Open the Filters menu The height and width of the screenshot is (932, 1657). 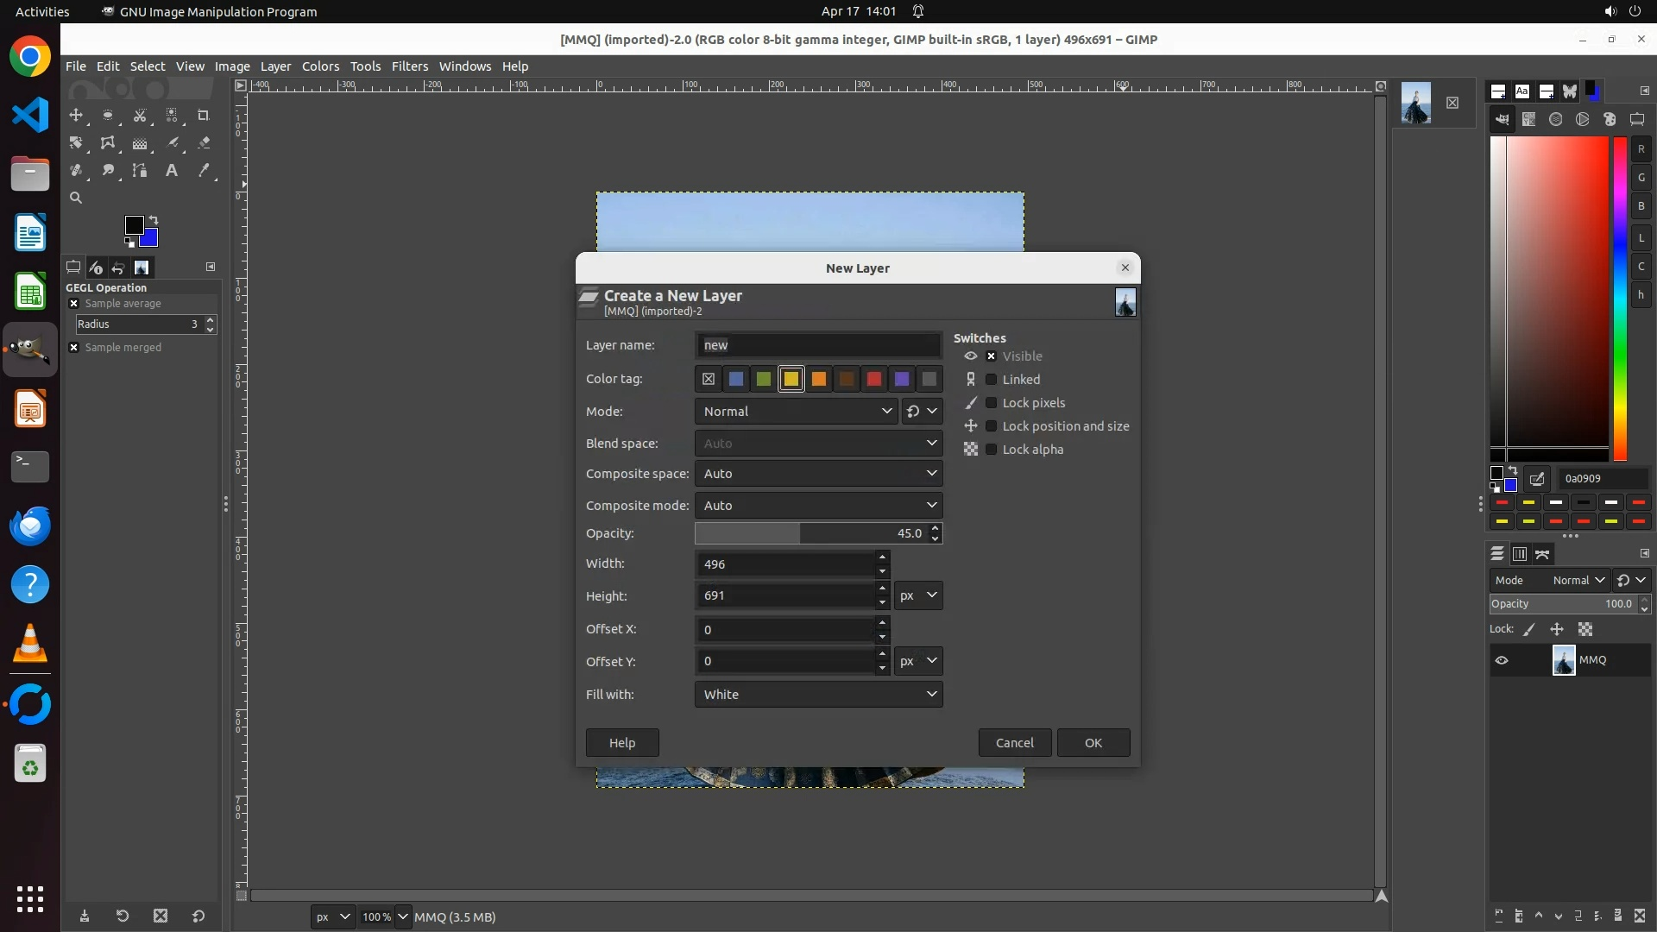tap(409, 66)
